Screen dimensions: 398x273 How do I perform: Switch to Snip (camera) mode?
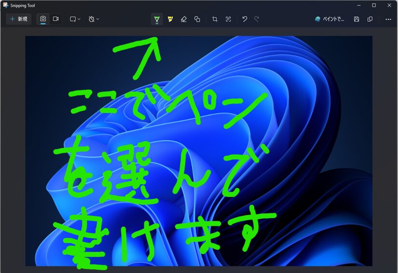tap(43, 19)
